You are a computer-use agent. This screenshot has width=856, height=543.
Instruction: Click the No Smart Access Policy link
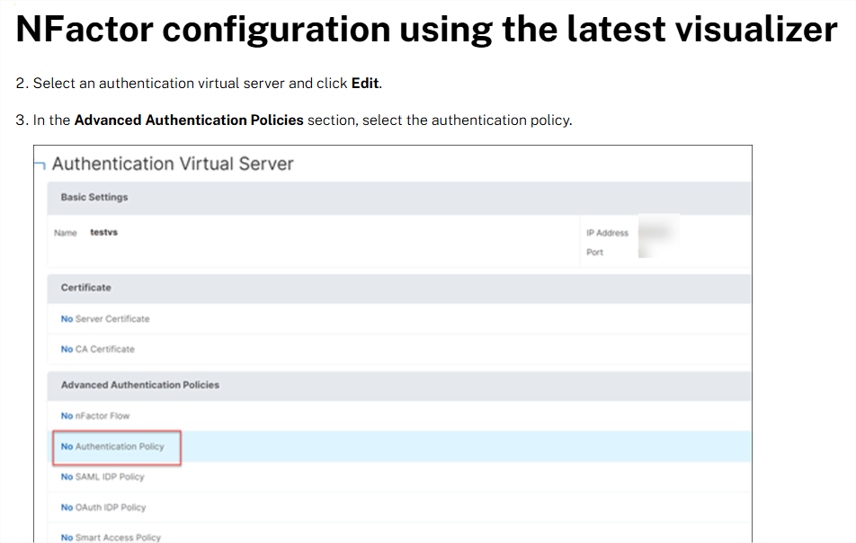pos(111,538)
